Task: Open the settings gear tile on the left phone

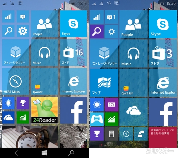Action: point(23,31)
